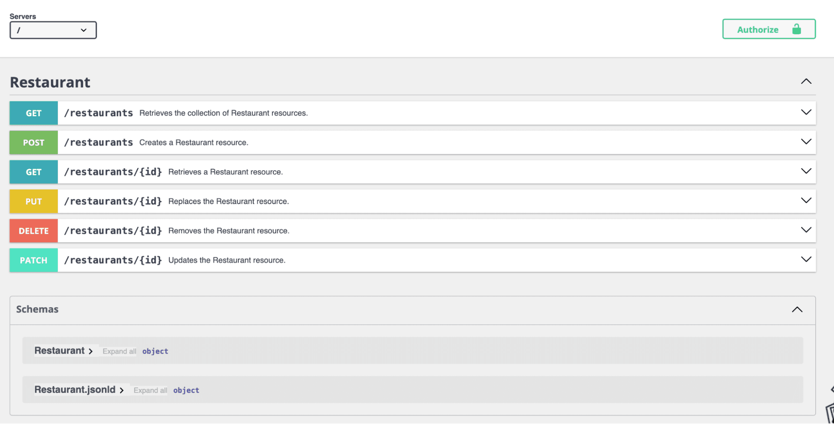Collapse the Schemas section arrow

click(x=797, y=310)
